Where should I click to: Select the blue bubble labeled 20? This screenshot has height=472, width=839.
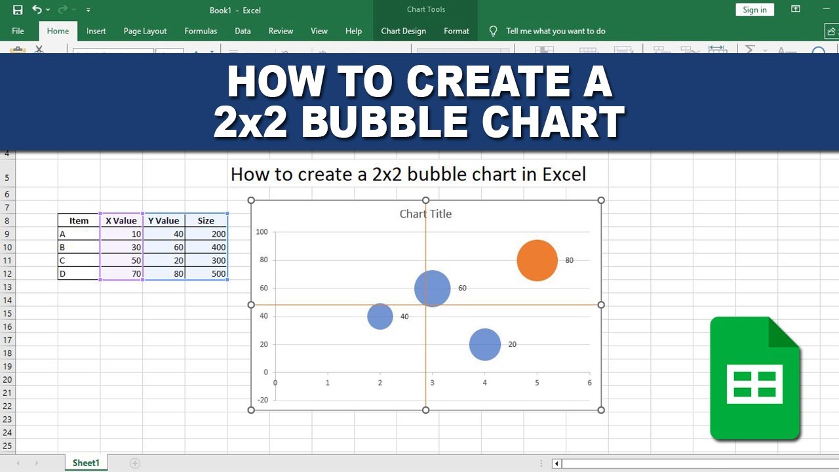tap(485, 344)
